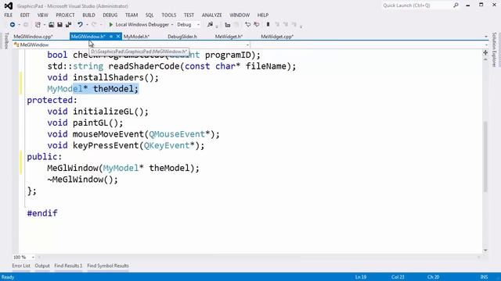The image size is (501, 281).
Task: Open the Solution Explorer side panel
Action: (x=494, y=50)
